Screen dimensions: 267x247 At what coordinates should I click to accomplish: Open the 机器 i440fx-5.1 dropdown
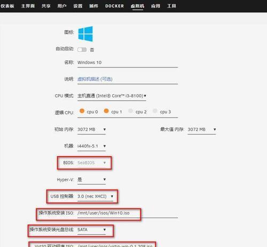(92, 146)
